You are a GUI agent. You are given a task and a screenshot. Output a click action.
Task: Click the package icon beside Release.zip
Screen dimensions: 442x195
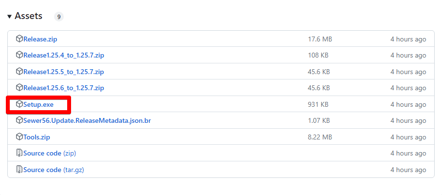coord(19,39)
